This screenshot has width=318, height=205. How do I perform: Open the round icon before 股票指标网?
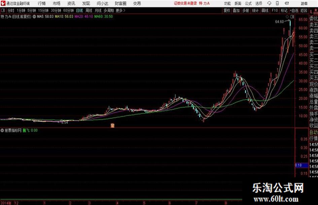pyautogui.click(x=2, y=130)
